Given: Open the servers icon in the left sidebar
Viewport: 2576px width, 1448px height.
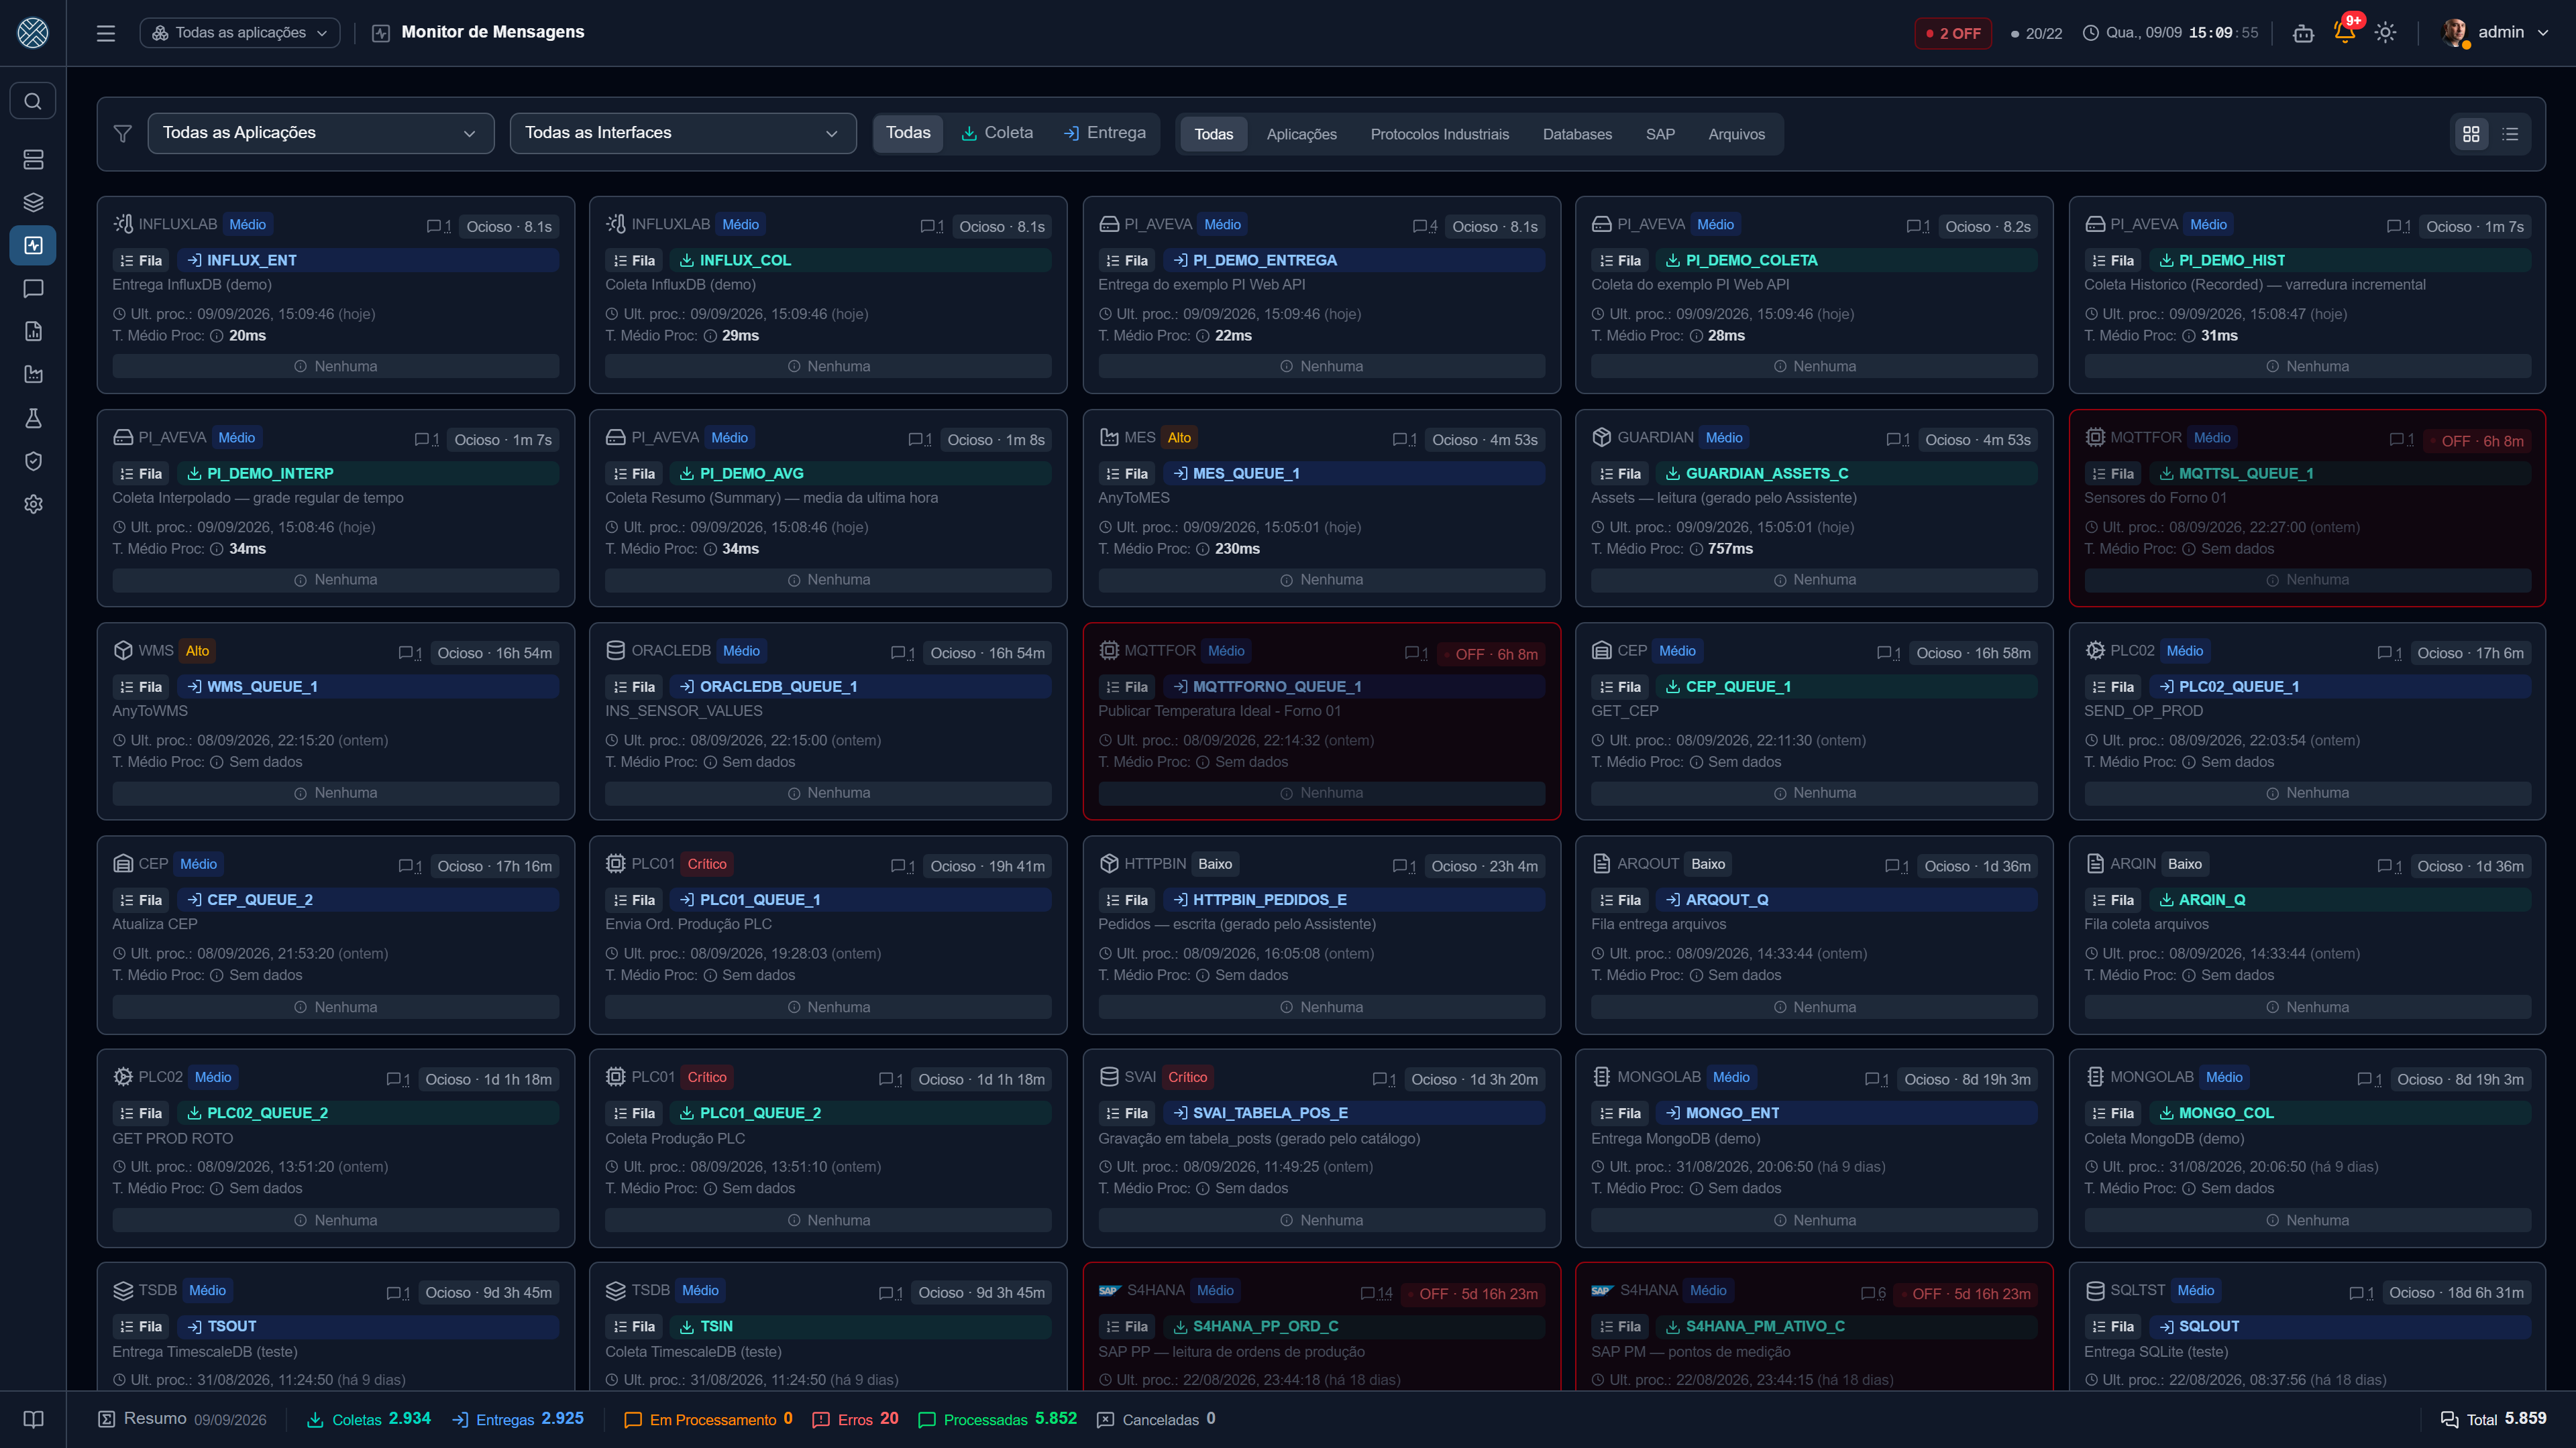Looking at the screenshot, I should pyautogui.click(x=33, y=159).
